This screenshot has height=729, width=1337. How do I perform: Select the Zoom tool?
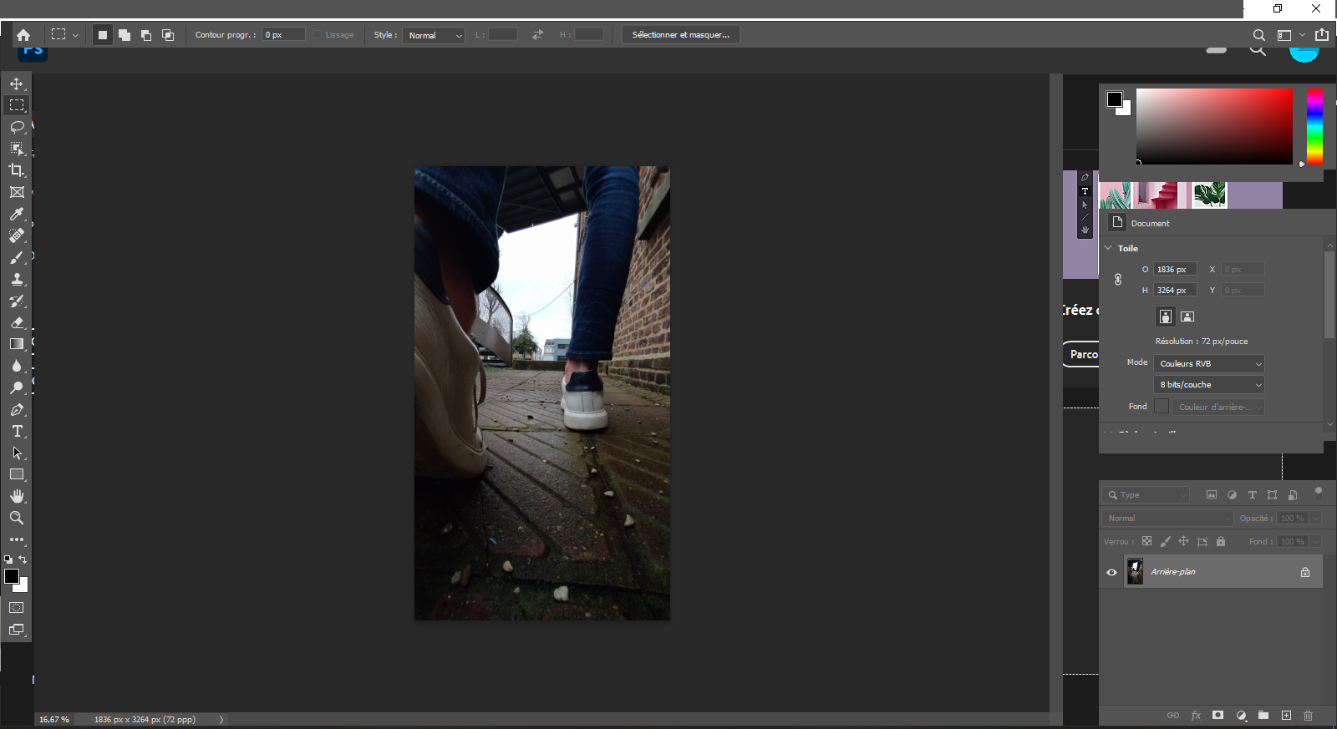17,518
